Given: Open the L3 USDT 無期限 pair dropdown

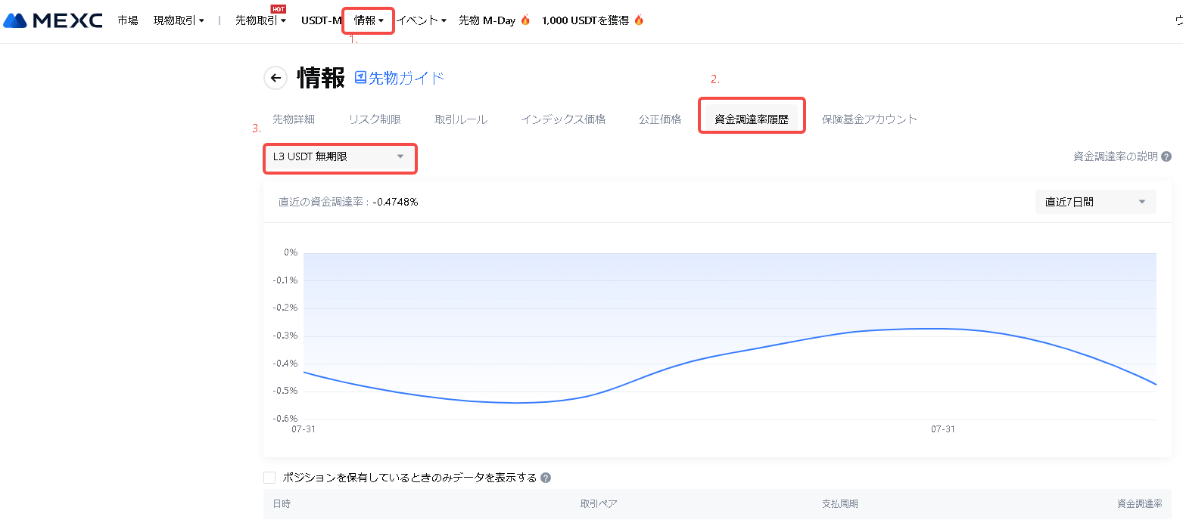Looking at the screenshot, I should click(x=340, y=157).
